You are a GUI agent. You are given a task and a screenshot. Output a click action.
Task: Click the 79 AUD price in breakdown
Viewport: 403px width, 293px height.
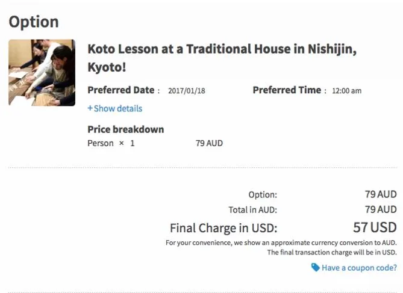(x=209, y=143)
